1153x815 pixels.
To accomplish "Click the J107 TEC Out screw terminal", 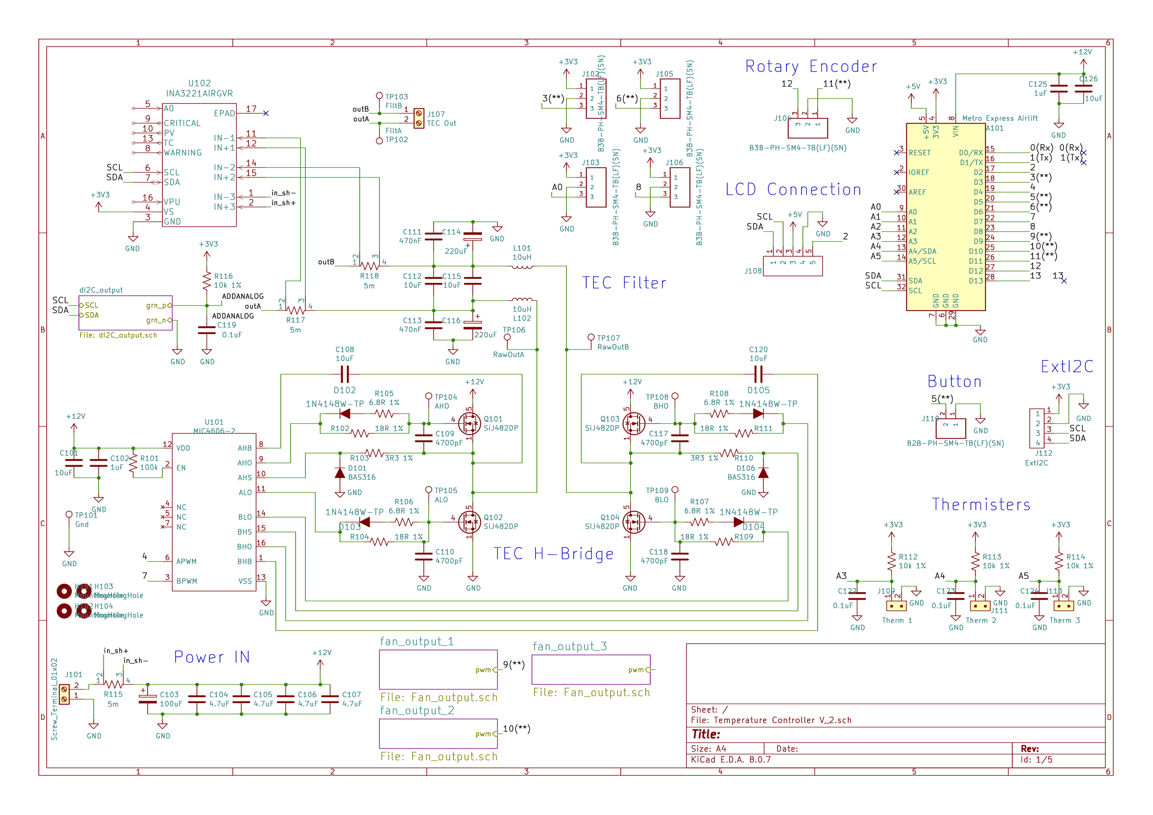I will point(419,118).
